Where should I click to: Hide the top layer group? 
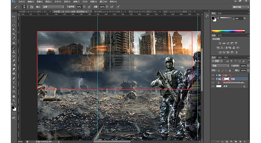213,75
